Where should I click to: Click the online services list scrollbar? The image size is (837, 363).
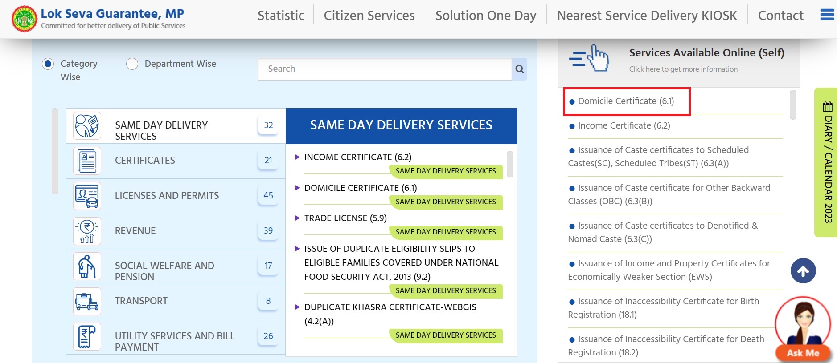[792, 105]
